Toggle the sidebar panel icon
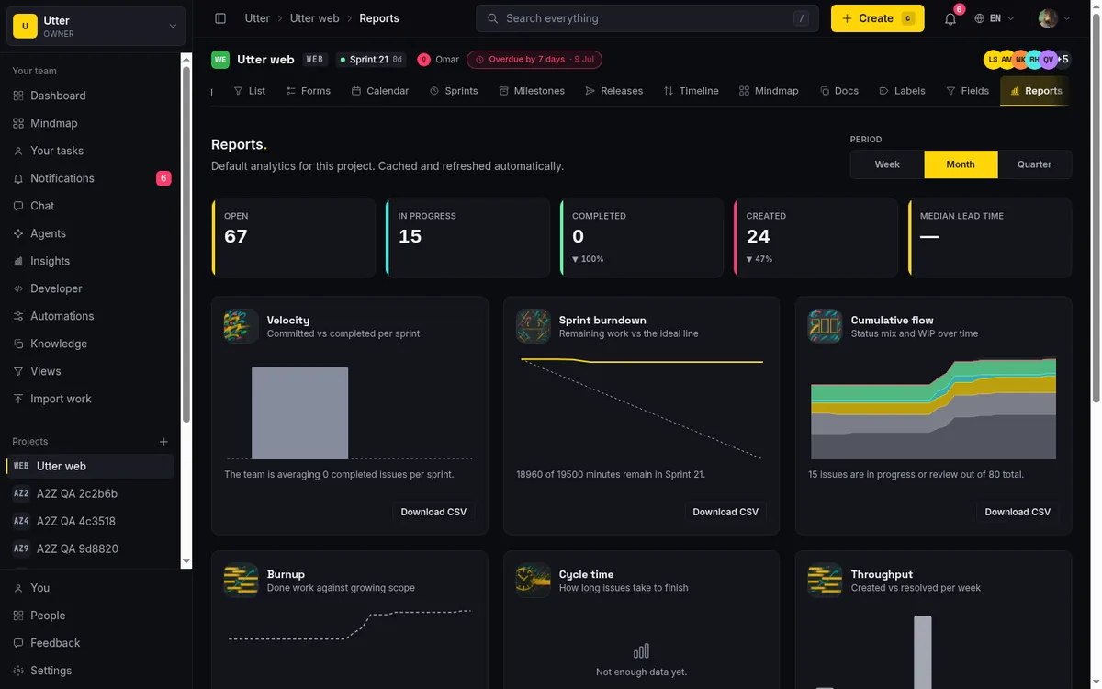Screen dimensions: 1102x689 click(220, 18)
